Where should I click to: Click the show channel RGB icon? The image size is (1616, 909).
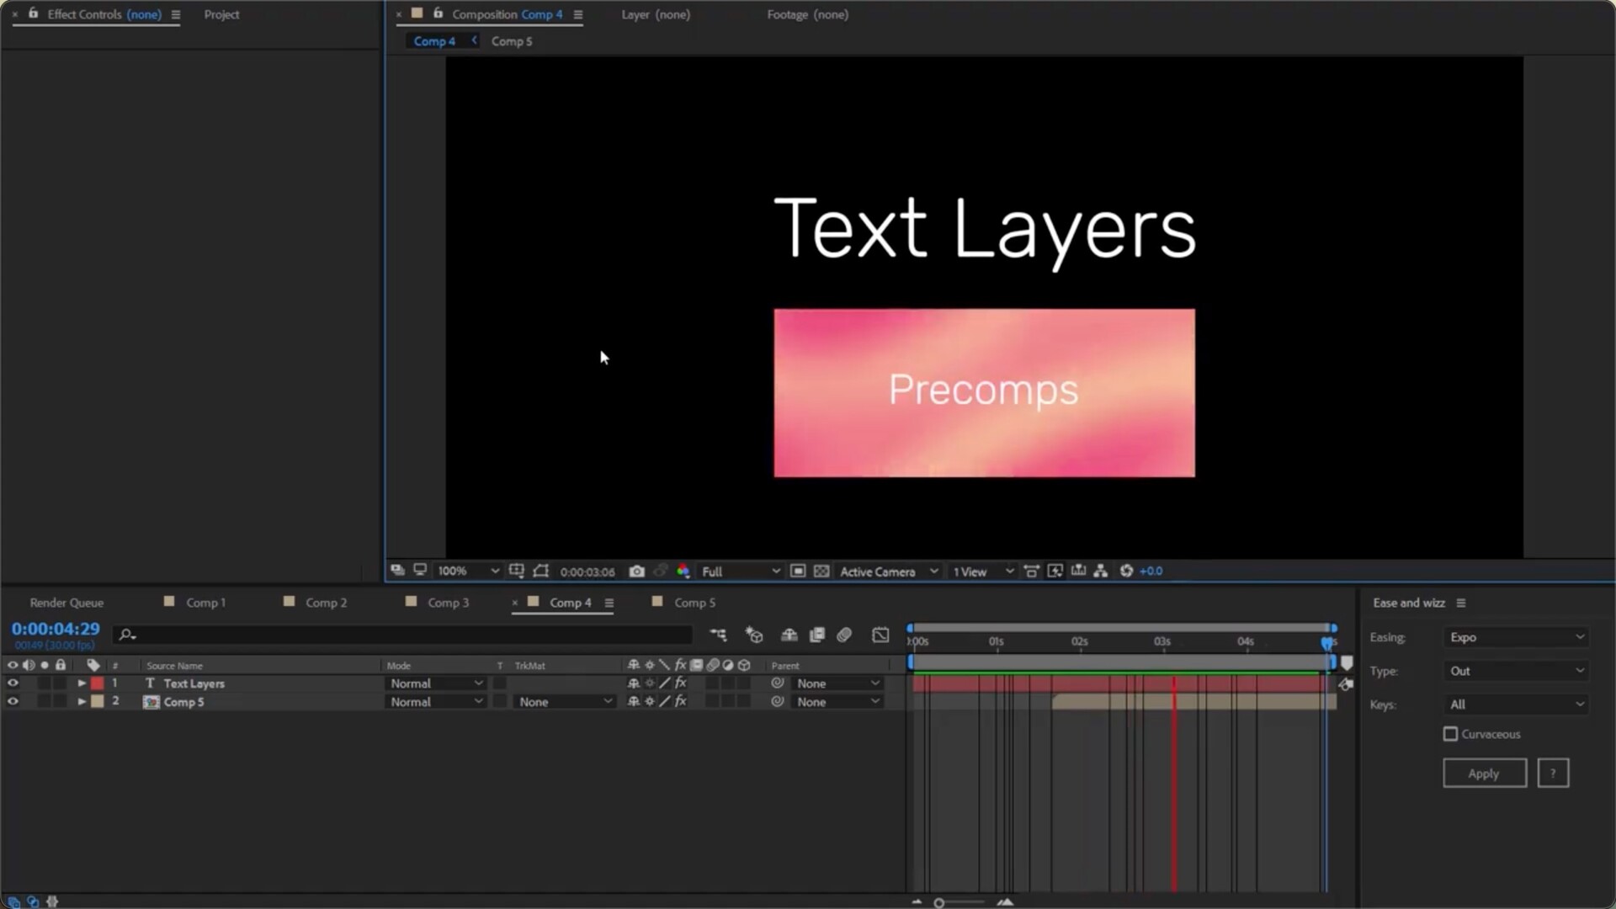tap(683, 571)
